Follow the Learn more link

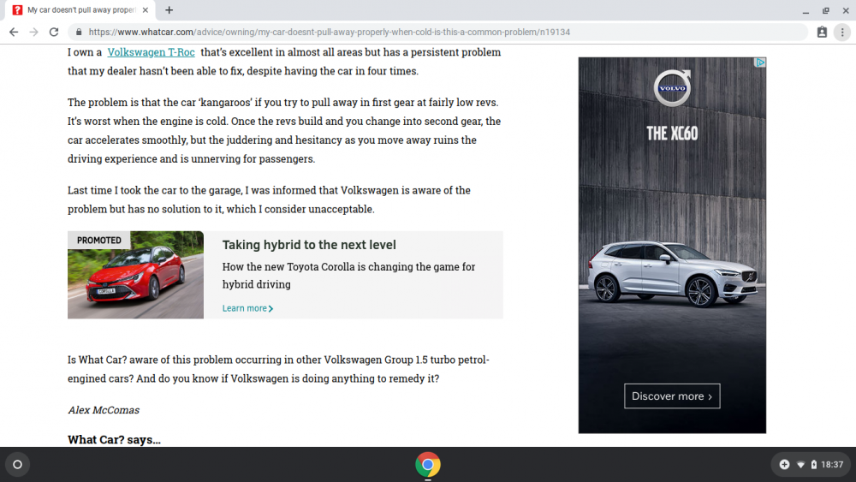[x=247, y=308]
